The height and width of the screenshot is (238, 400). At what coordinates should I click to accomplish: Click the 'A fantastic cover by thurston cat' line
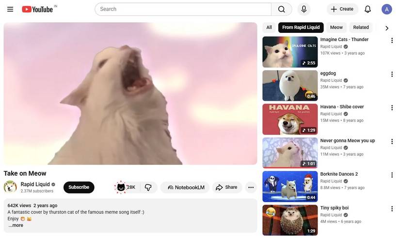76,212
